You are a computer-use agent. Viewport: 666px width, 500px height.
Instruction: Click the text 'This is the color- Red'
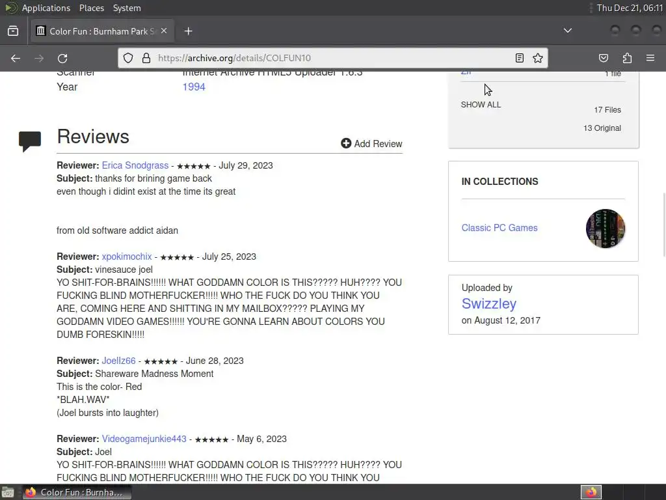99,387
